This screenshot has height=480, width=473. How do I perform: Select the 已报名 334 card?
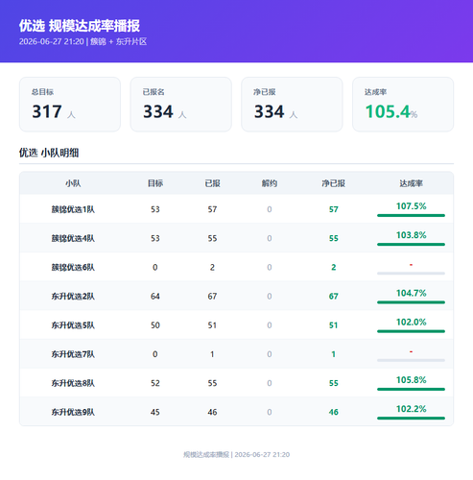click(x=180, y=105)
